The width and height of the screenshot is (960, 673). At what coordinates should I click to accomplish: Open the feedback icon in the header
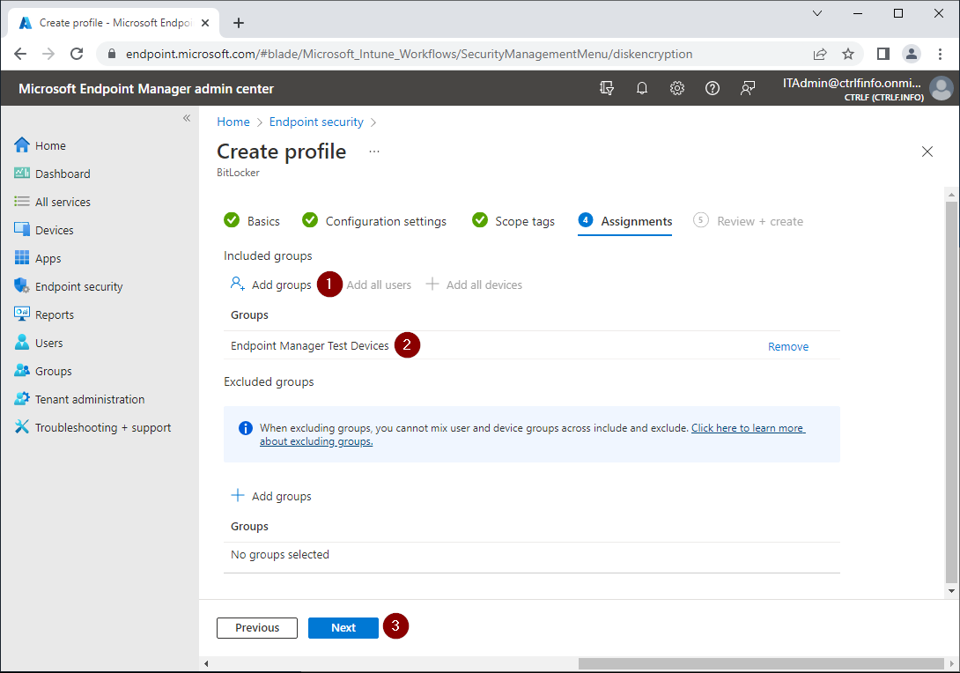pyautogui.click(x=747, y=87)
